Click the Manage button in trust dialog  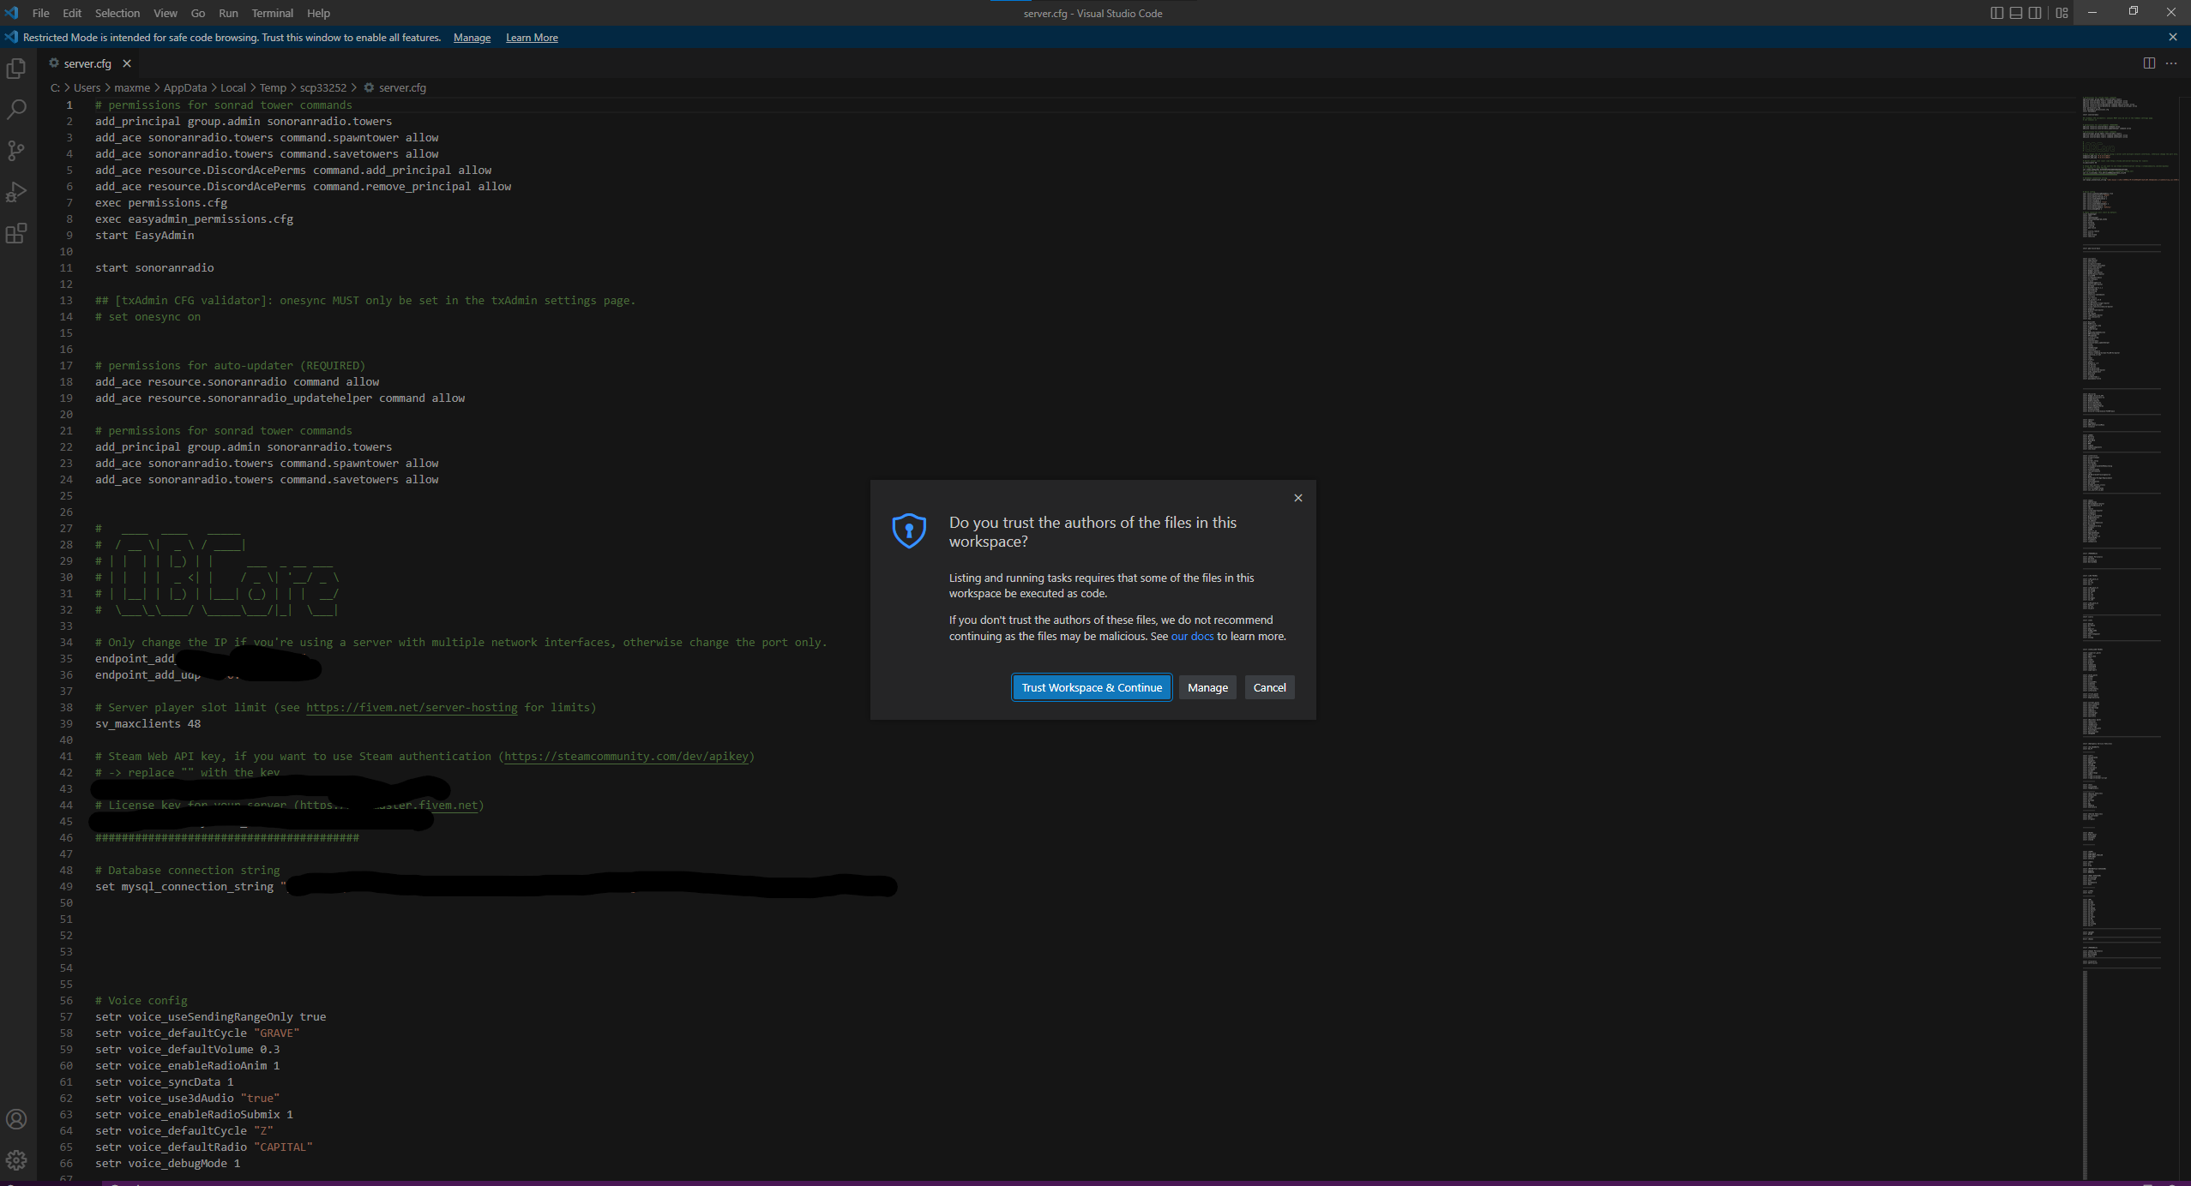[x=1207, y=687]
